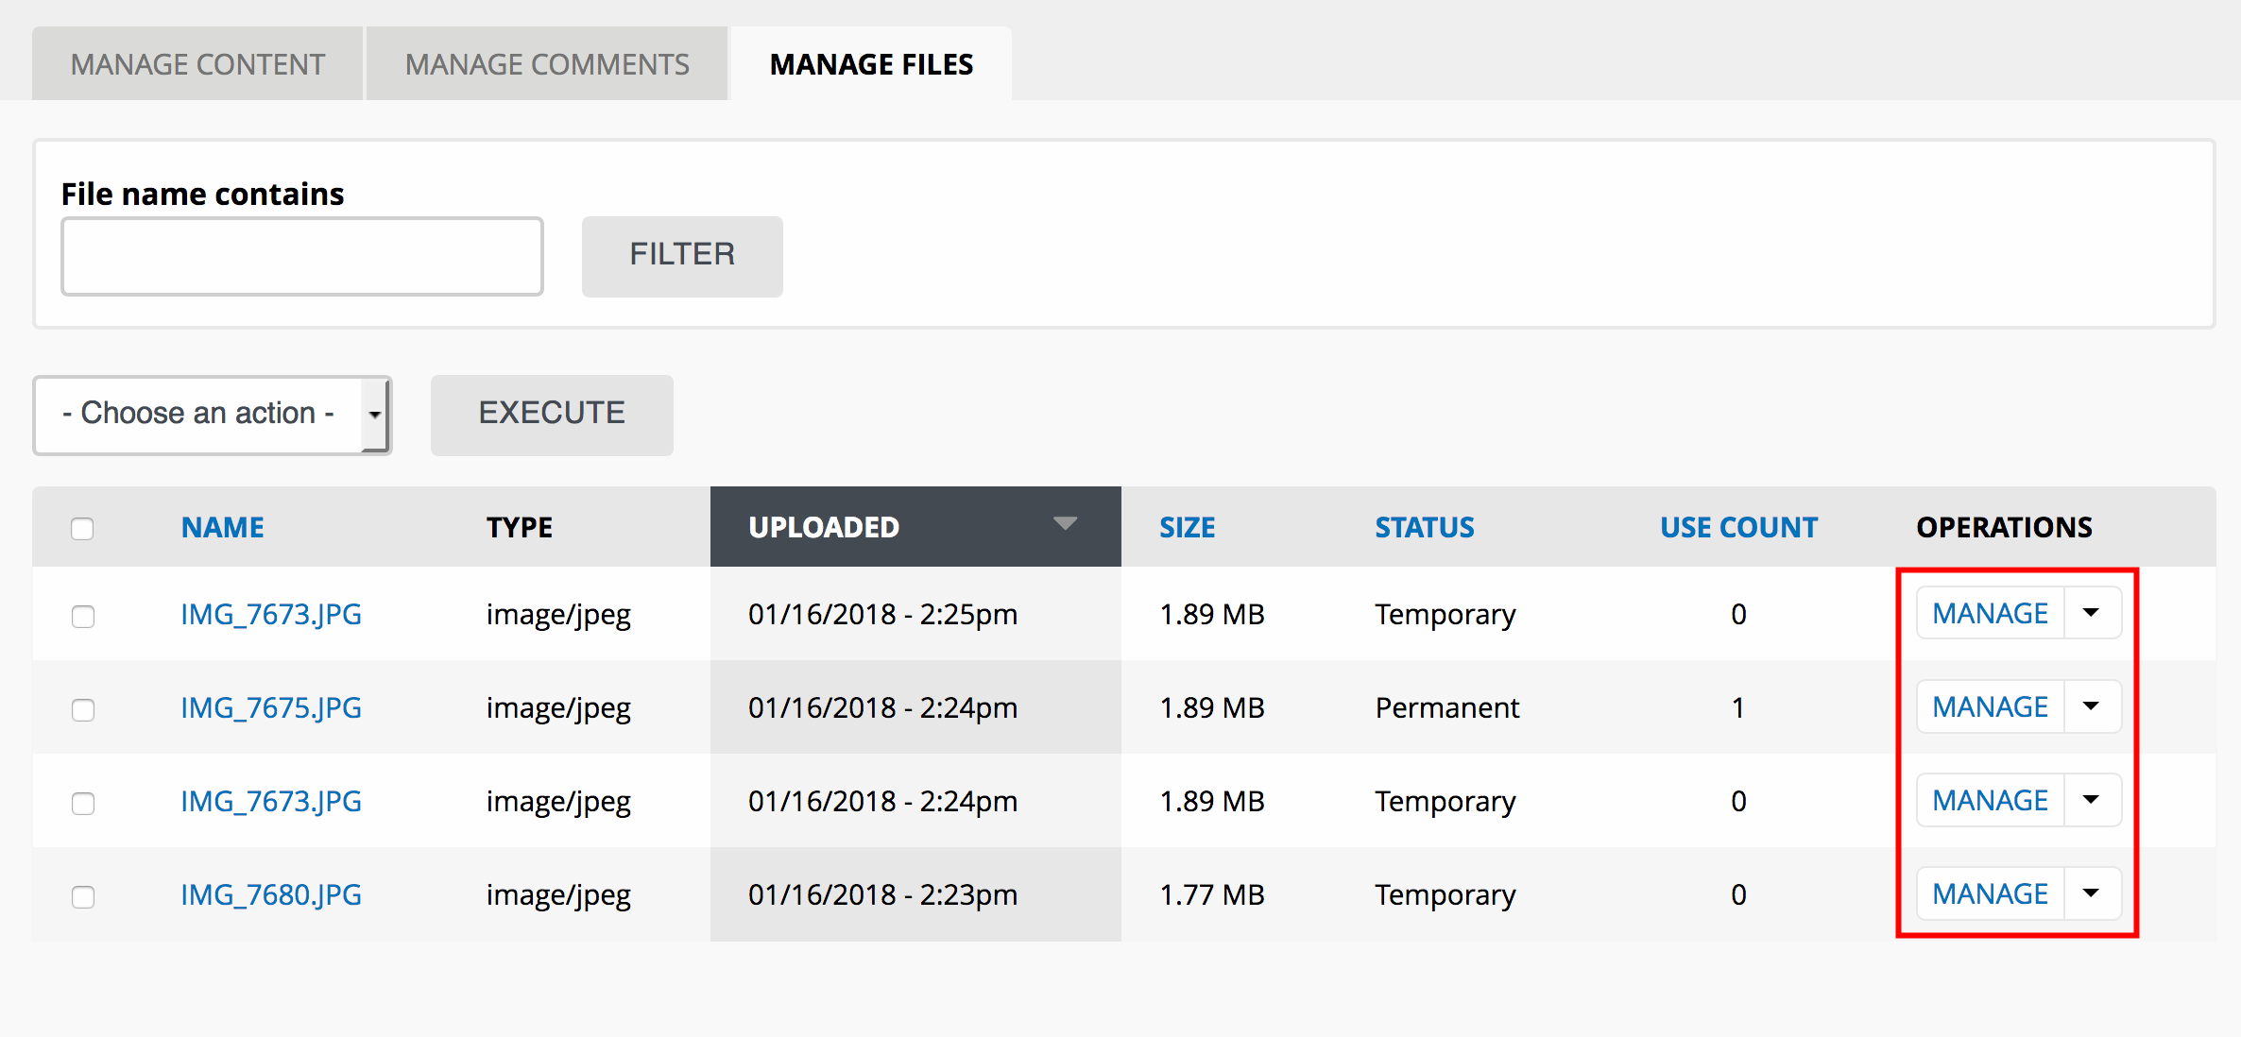Check the checkbox for IMG_7680.JPG row
The height and width of the screenshot is (1037, 2241).
tap(83, 897)
